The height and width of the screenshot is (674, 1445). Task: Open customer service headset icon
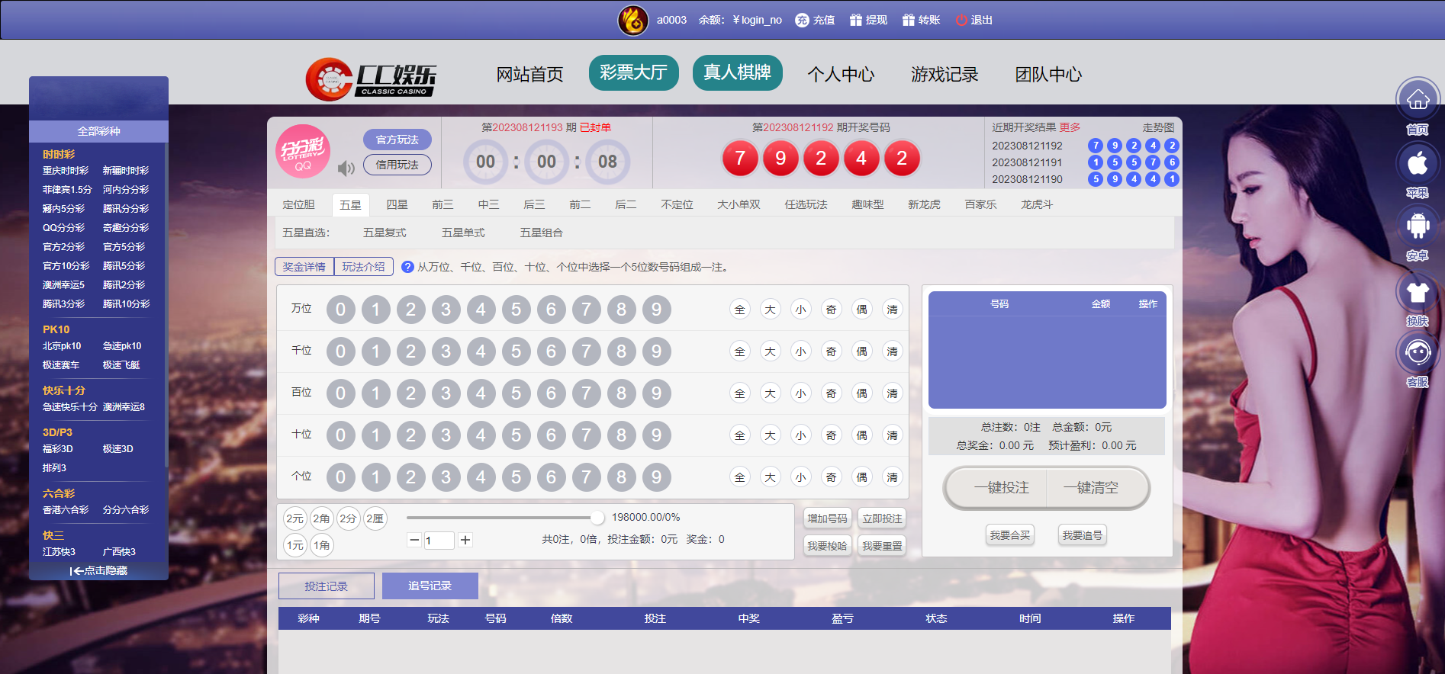click(1417, 352)
